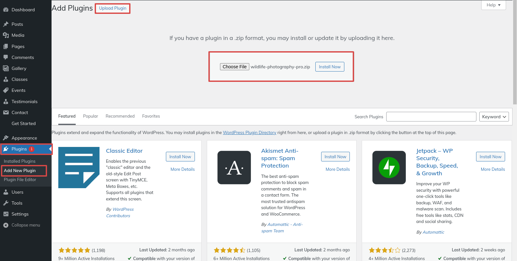
Task: Click the Appearance paintbrush icon
Action: [x=6, y=138]
